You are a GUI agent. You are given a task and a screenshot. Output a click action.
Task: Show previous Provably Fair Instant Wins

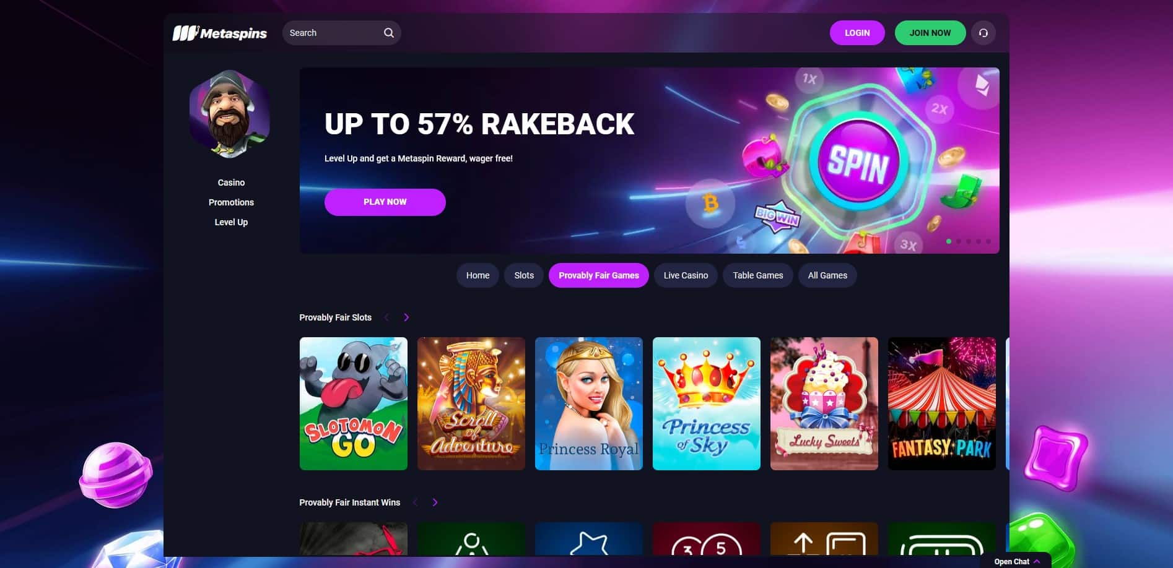pos(415,502)
